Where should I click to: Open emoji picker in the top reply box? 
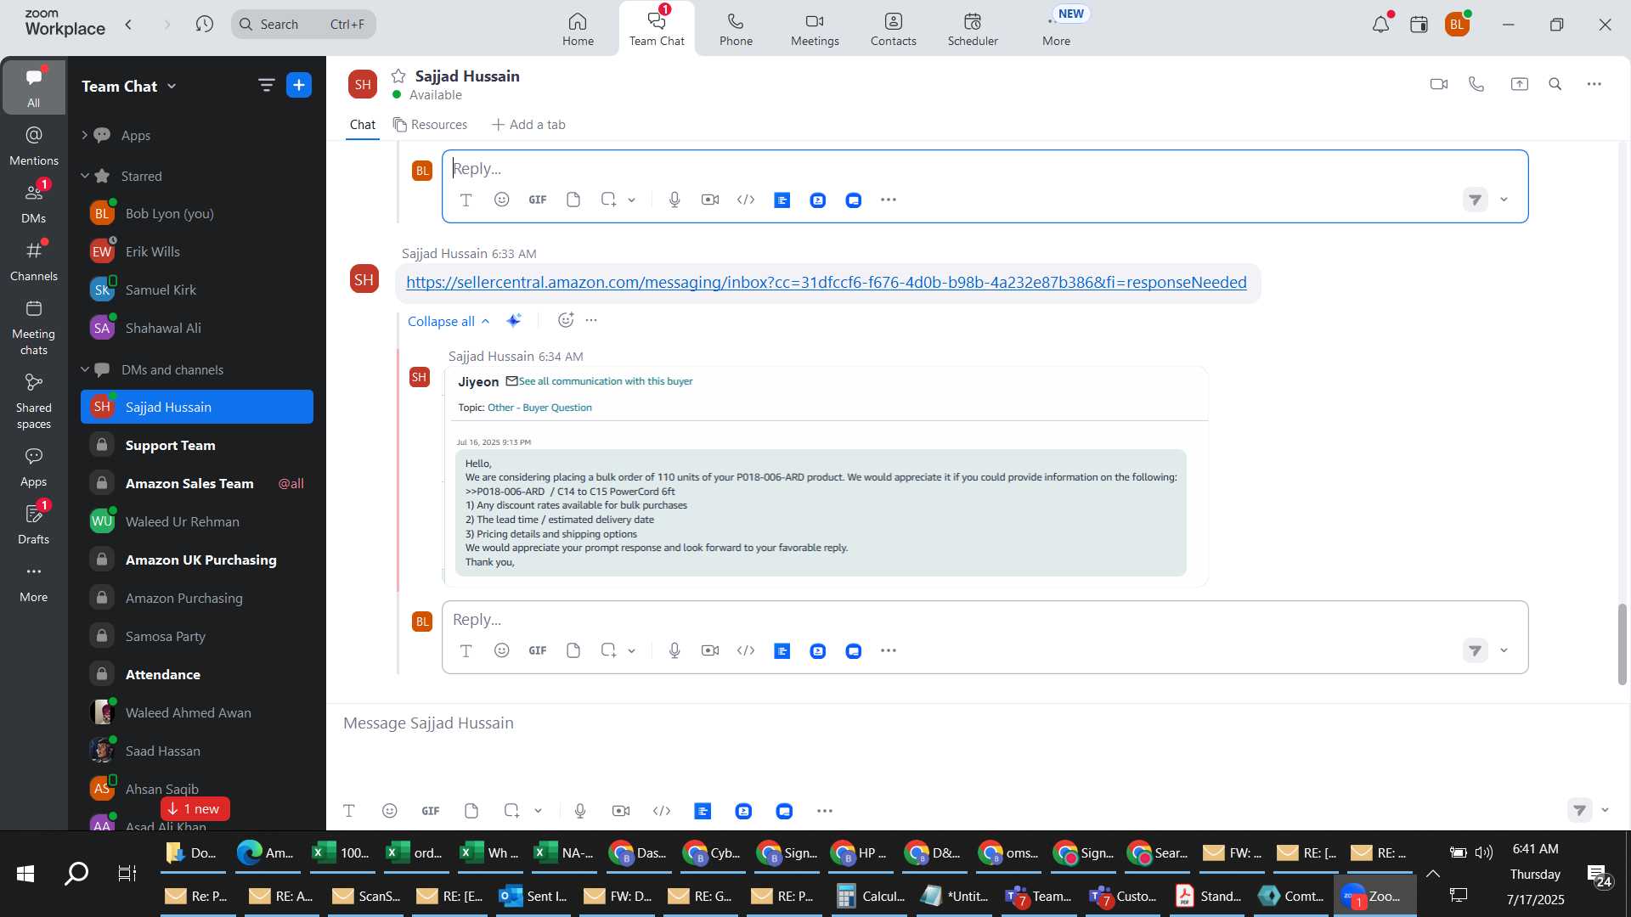[502, 200]
